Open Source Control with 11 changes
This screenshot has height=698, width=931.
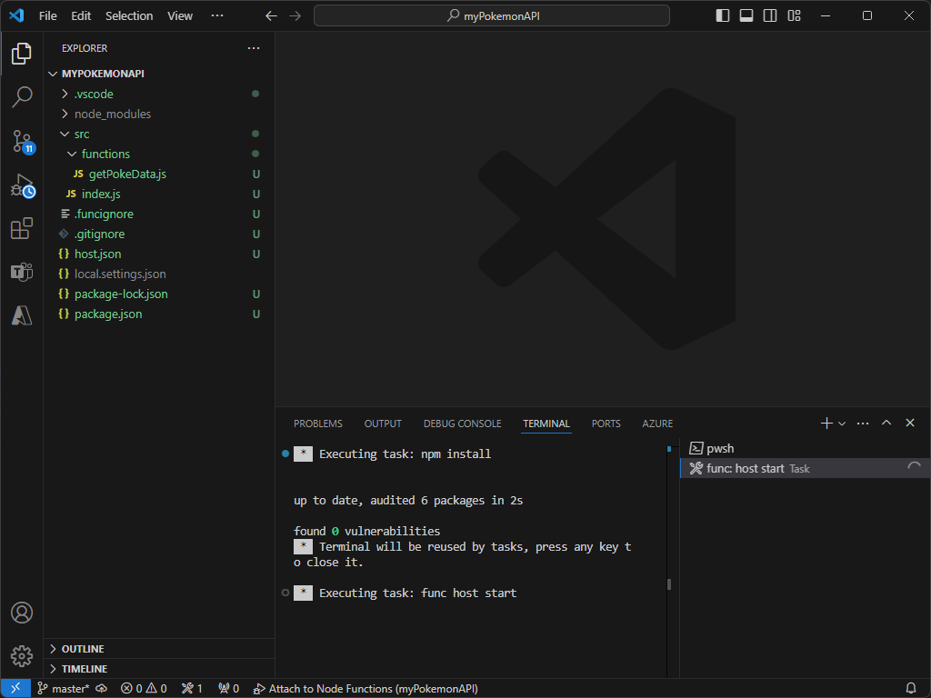click(23, 141)
